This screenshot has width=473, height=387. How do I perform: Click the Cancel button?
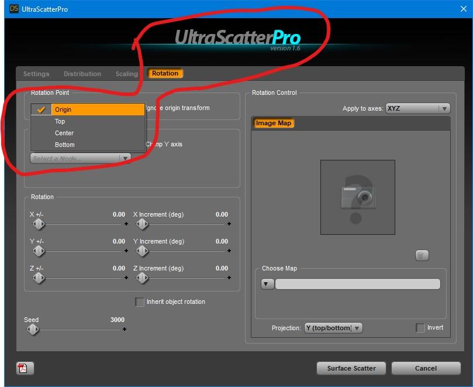point(426,368)
